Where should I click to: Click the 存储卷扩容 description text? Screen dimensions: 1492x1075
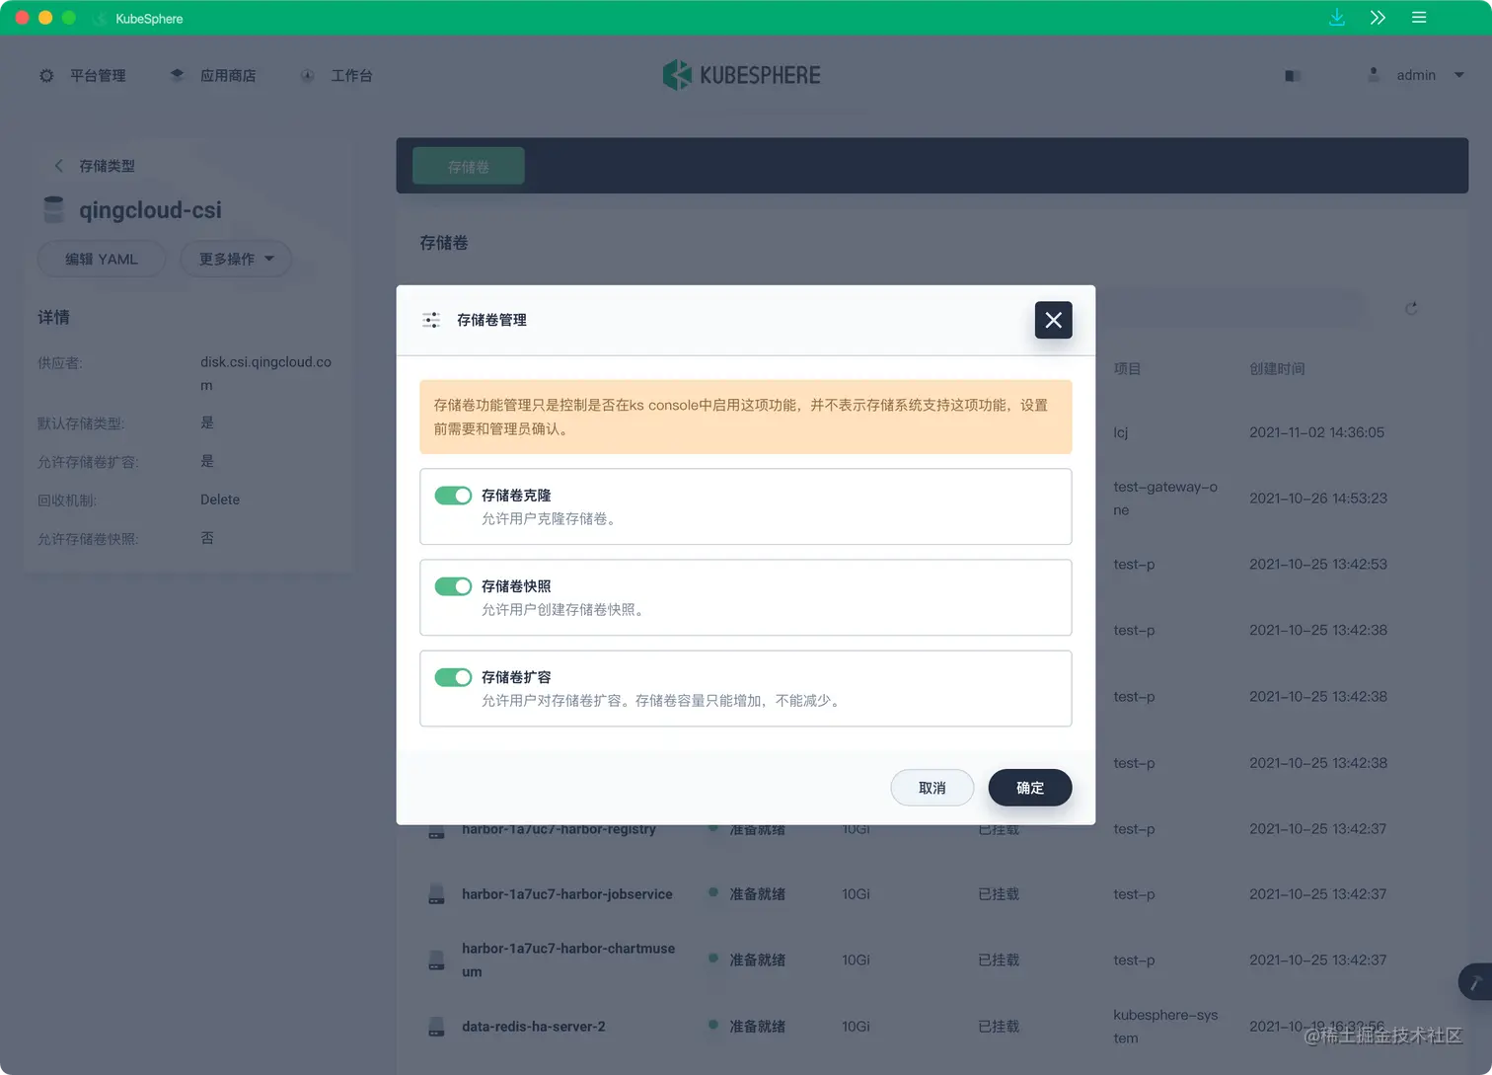click(663, 701)
